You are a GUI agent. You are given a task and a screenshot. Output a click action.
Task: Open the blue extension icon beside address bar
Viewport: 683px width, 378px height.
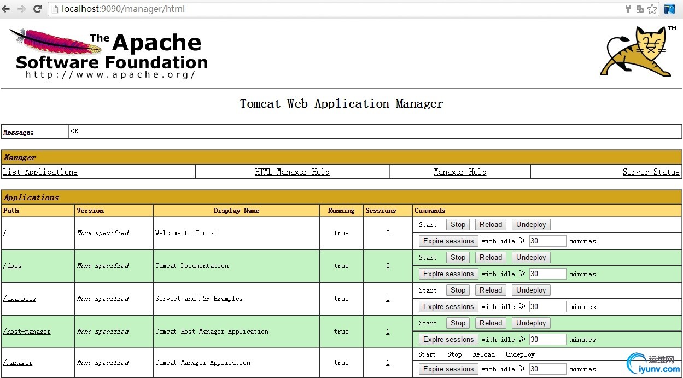(x=669, y=9)
